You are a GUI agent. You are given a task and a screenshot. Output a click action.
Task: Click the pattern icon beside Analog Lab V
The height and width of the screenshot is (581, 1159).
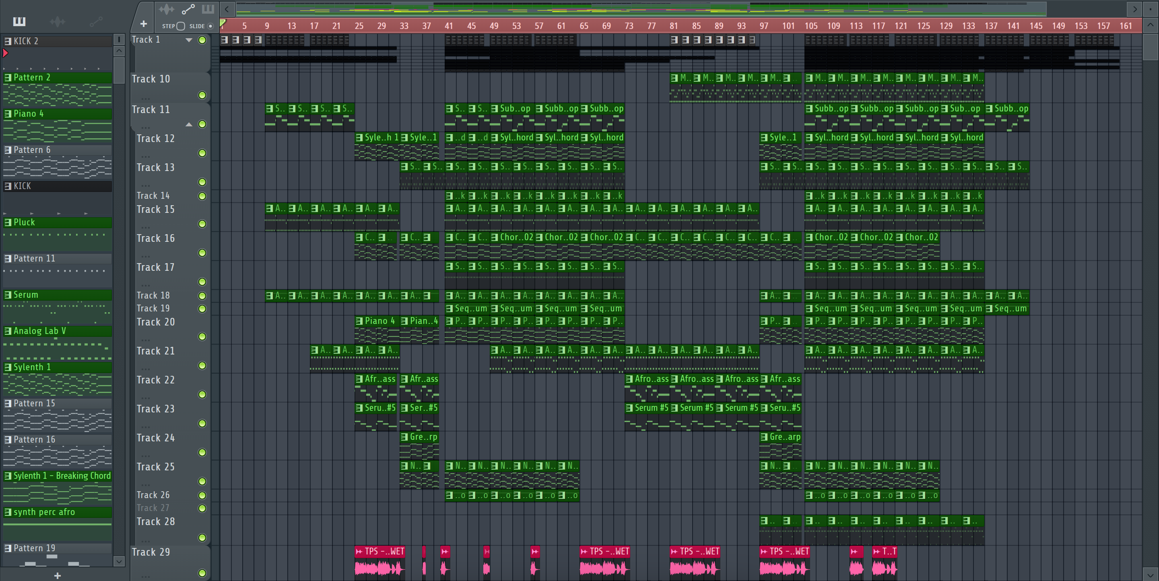click(x=8, y=331)
